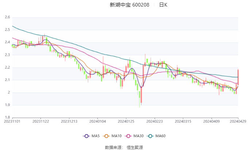Click the 20240223 x-axis date label
Viewport: 248px width, 150px height.
155,121
